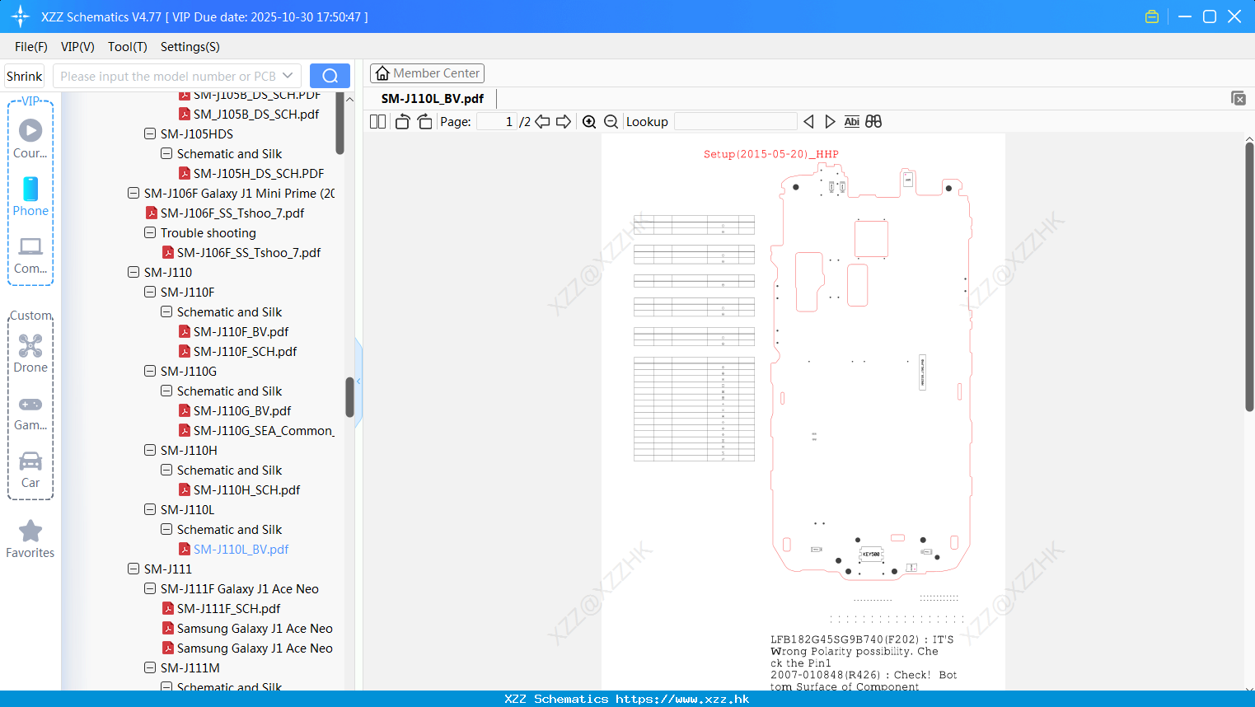Click the Shrink button

point(25,76)
